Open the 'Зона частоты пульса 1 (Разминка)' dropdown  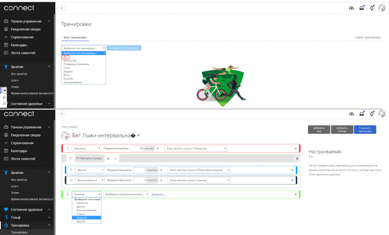click(x=196, y=148)
